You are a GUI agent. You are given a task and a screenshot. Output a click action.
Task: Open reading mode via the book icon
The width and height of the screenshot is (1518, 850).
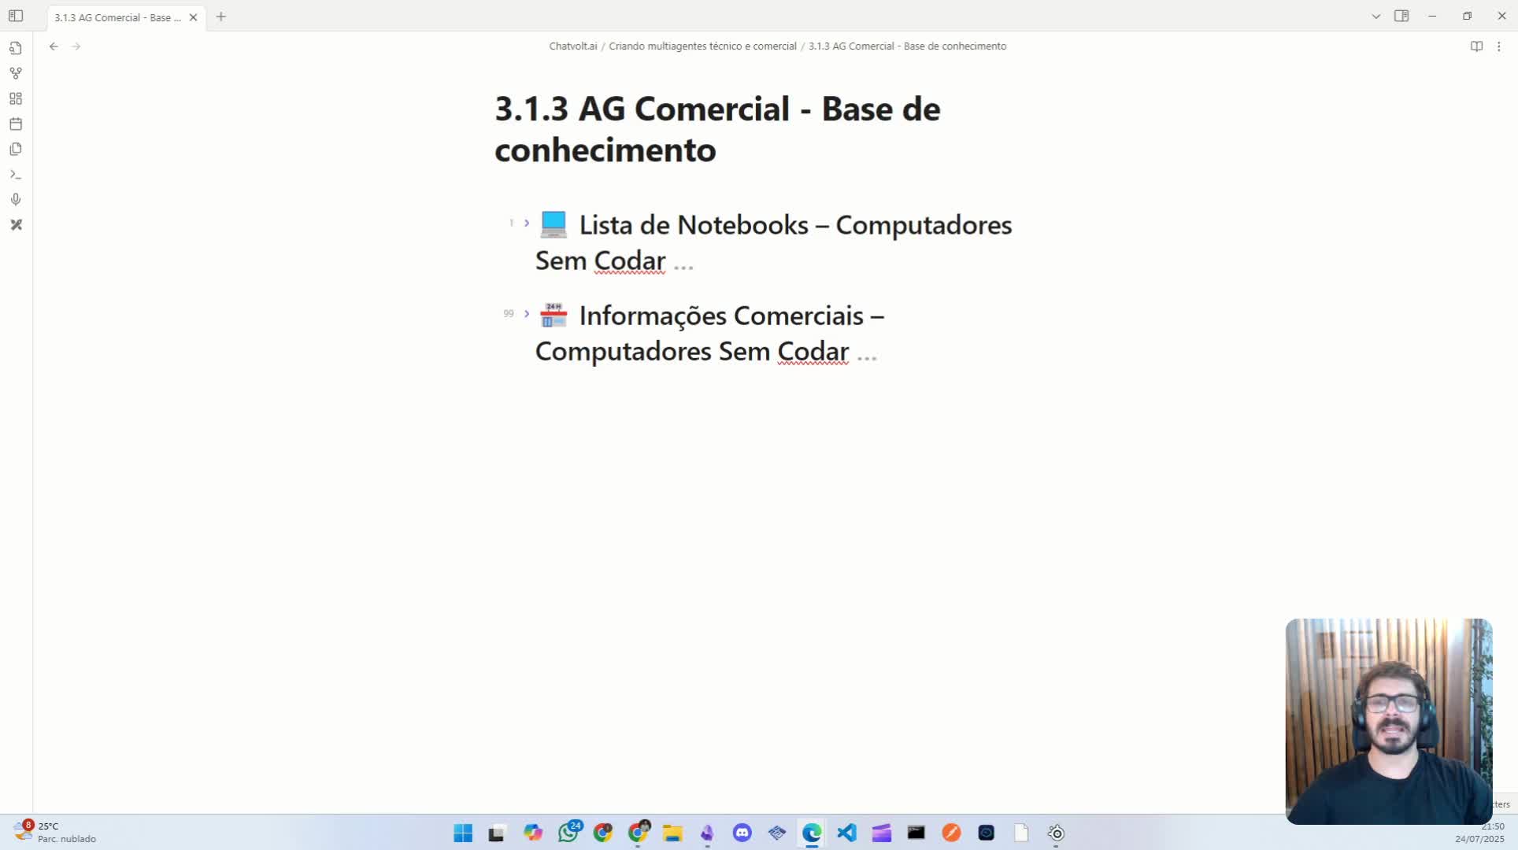click(x=1476, y=46)
